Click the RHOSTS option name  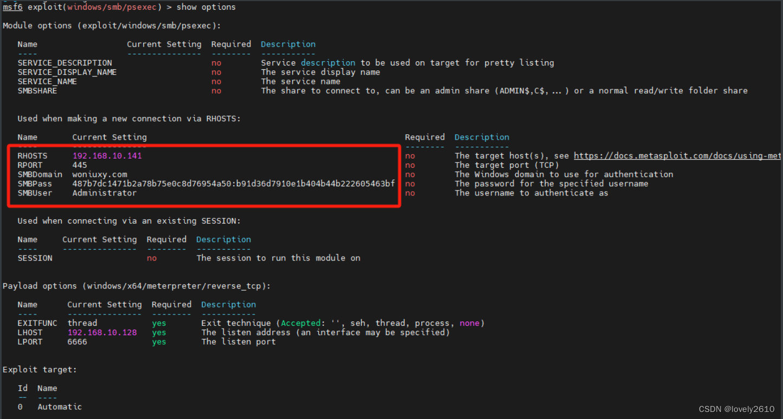point(32,156)
